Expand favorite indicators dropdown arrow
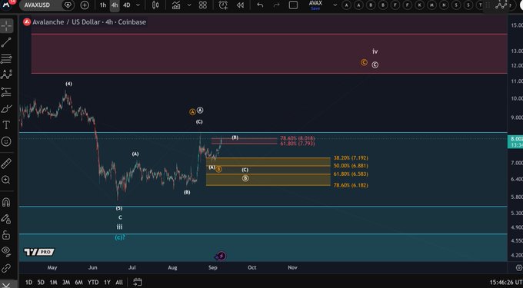523x288 pixels. click(188, 5)
